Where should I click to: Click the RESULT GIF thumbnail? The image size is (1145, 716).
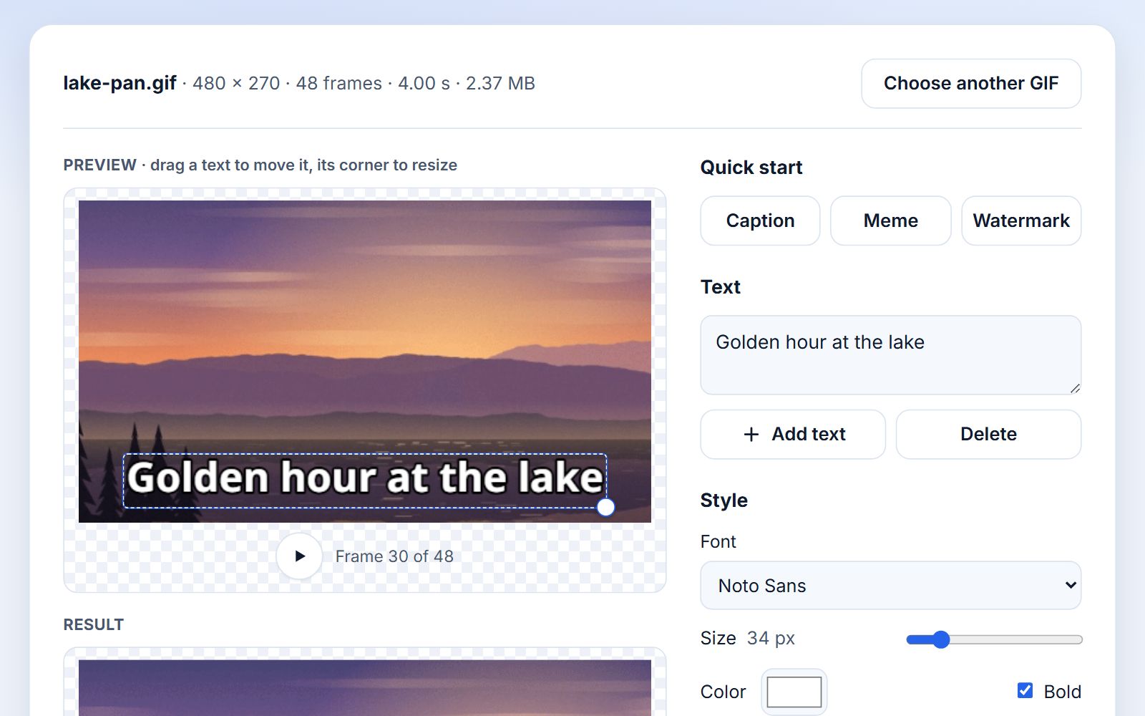point(365,687)
